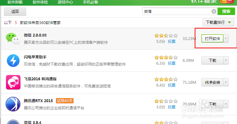The image size is (237, 124).
Task: Click the 5.0分 score of 微信
Action: click(x=161, y=42)
